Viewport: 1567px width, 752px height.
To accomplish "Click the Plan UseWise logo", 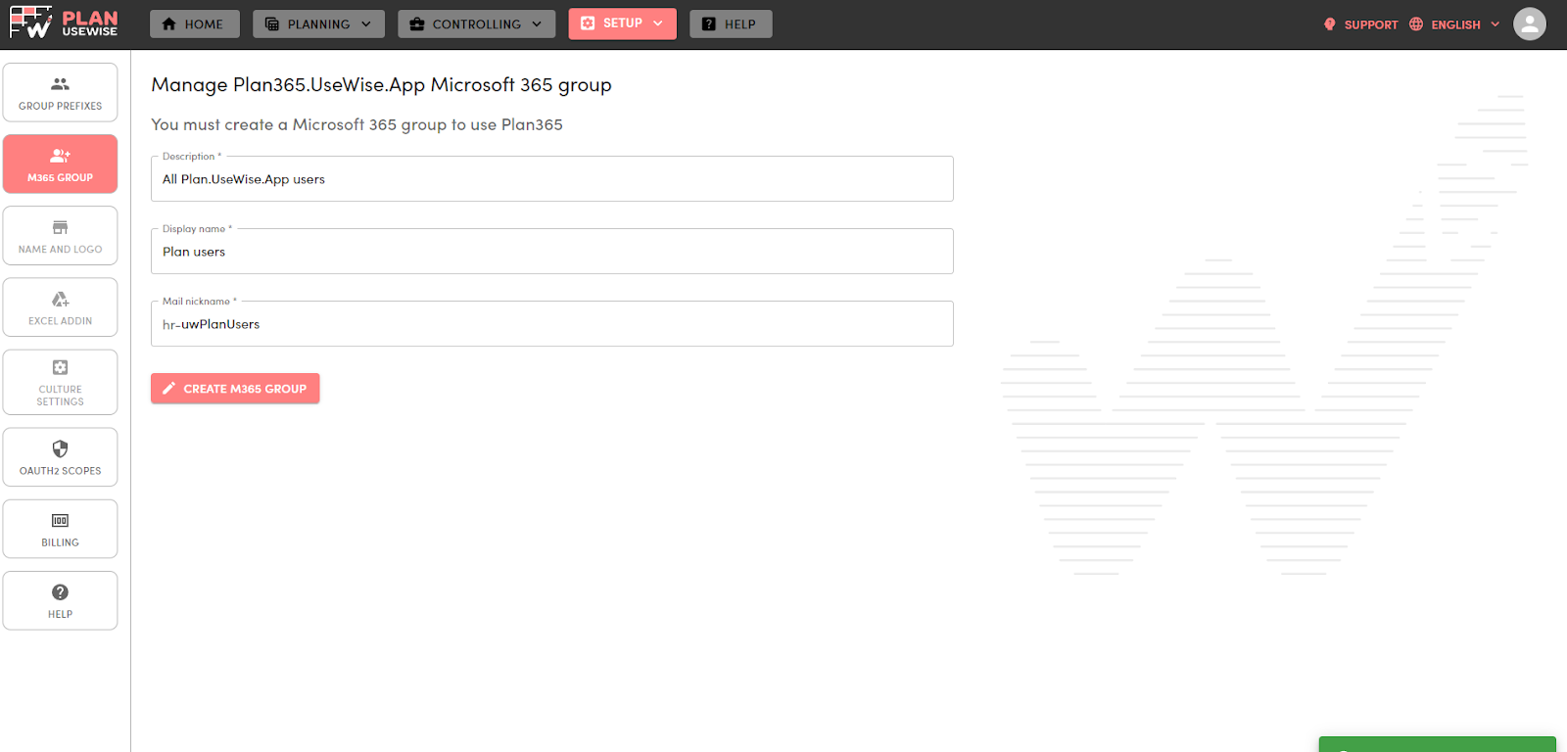I will [x=64, y=23].
